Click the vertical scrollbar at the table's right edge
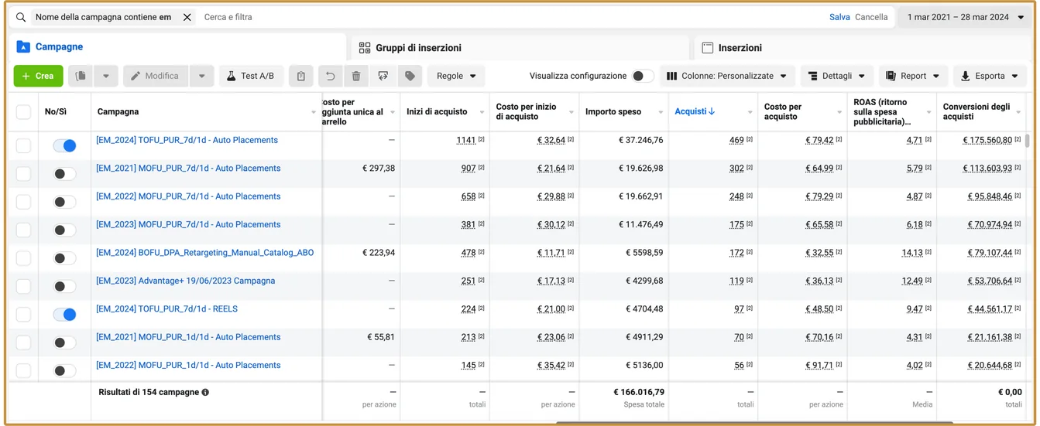The height and width of the screenshot is (426, 1040). tap(1028, 140)
